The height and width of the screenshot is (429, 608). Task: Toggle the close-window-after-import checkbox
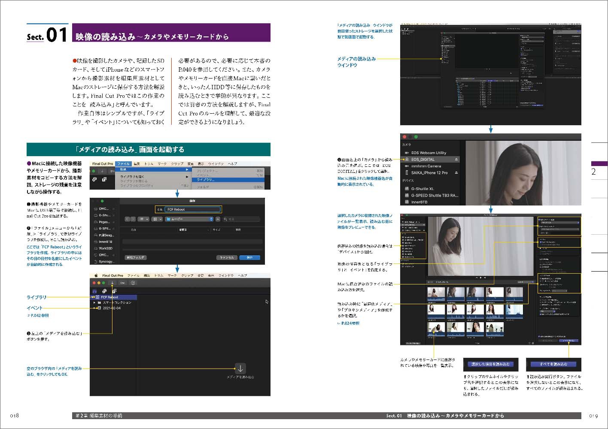tap(540, 336)
